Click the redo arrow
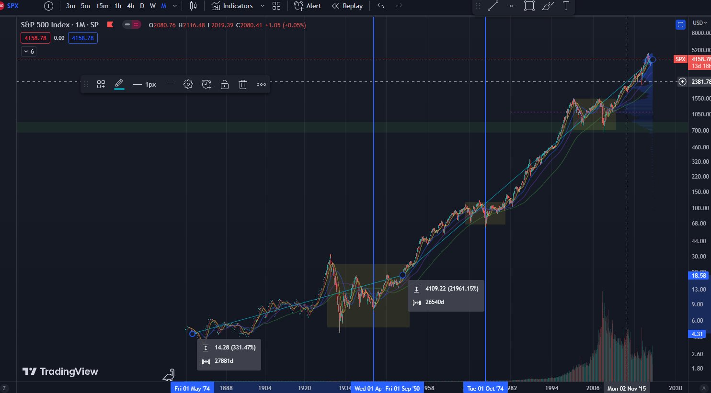The height and width of the screenshot is (393, 711). pos(399,6)
